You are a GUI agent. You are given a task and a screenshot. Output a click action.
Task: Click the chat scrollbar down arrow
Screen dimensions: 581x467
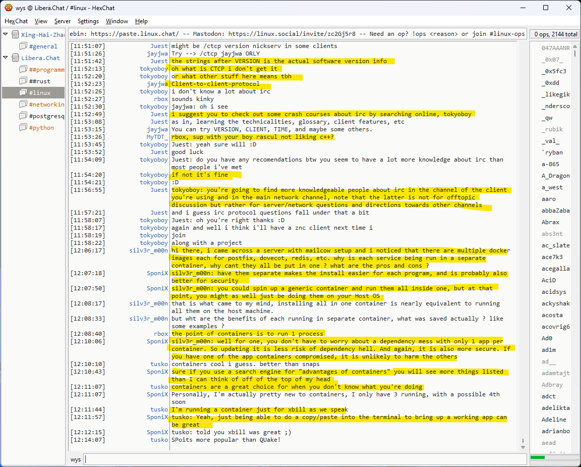tap(523, 447)
